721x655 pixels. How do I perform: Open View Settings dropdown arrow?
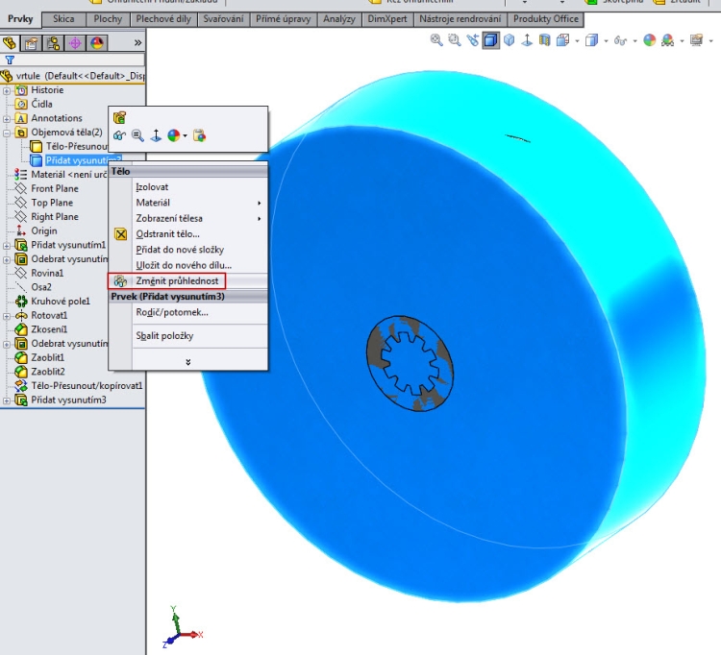710,41
